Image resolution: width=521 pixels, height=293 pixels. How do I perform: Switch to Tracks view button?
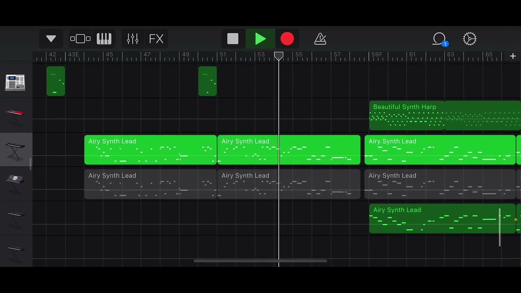pos(80,39)
